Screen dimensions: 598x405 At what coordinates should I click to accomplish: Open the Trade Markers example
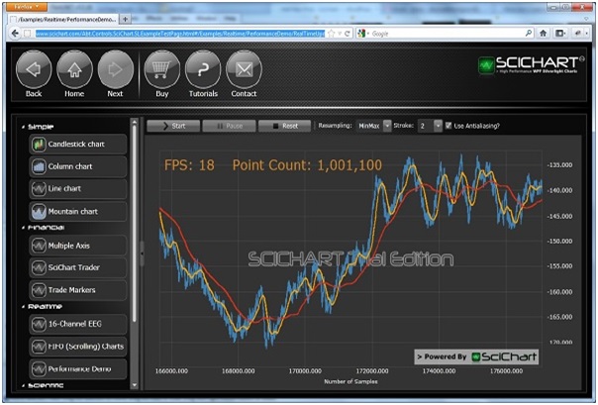78,290
